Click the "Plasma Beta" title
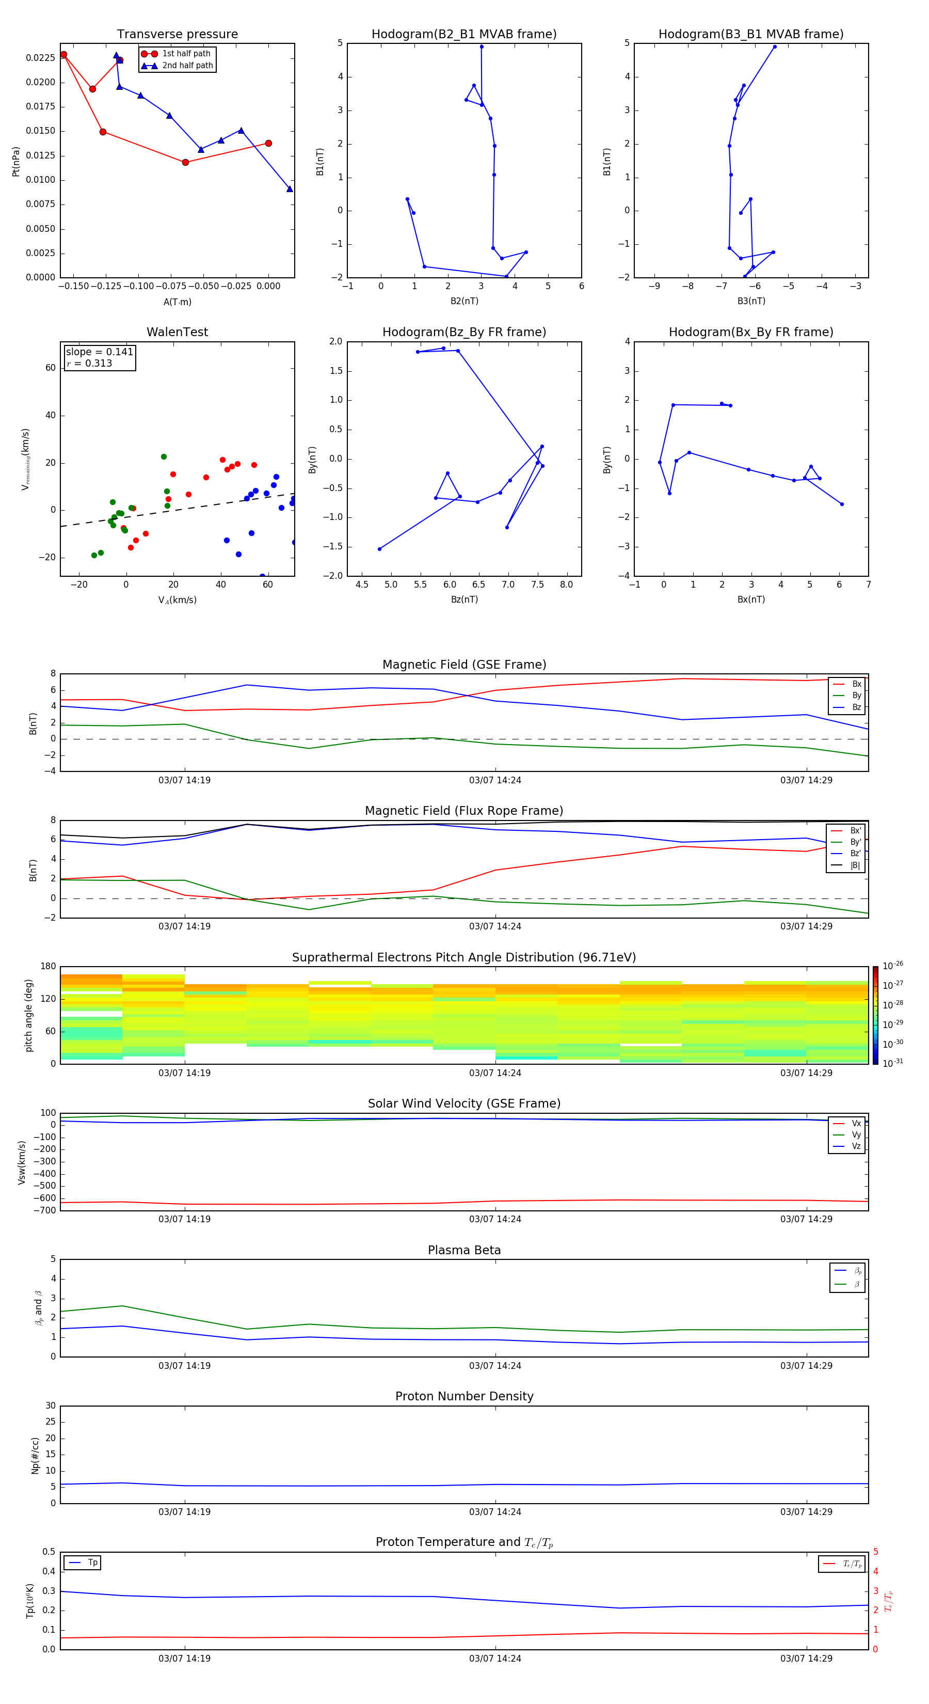This screenshot has height=1704, width=929. pyautogui.click(x=464, y=1251)
